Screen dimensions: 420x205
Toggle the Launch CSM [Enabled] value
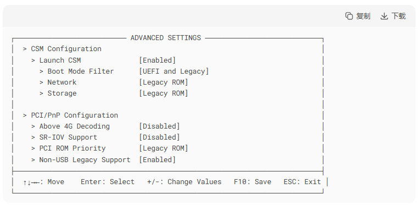coord(157,60)
